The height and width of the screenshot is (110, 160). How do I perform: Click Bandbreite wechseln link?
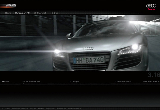pos(20,109)
